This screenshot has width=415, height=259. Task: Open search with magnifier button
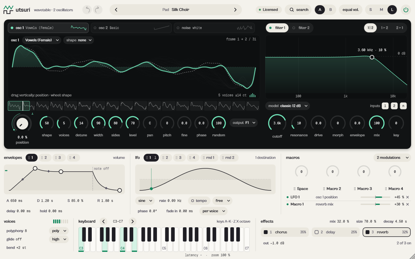pos(298,10)
